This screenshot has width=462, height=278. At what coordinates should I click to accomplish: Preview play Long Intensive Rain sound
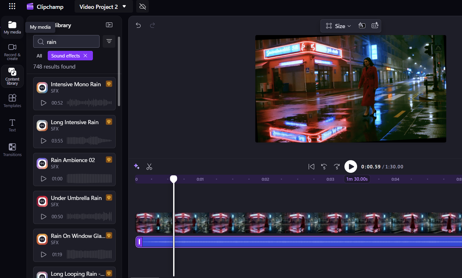point(44,141)
